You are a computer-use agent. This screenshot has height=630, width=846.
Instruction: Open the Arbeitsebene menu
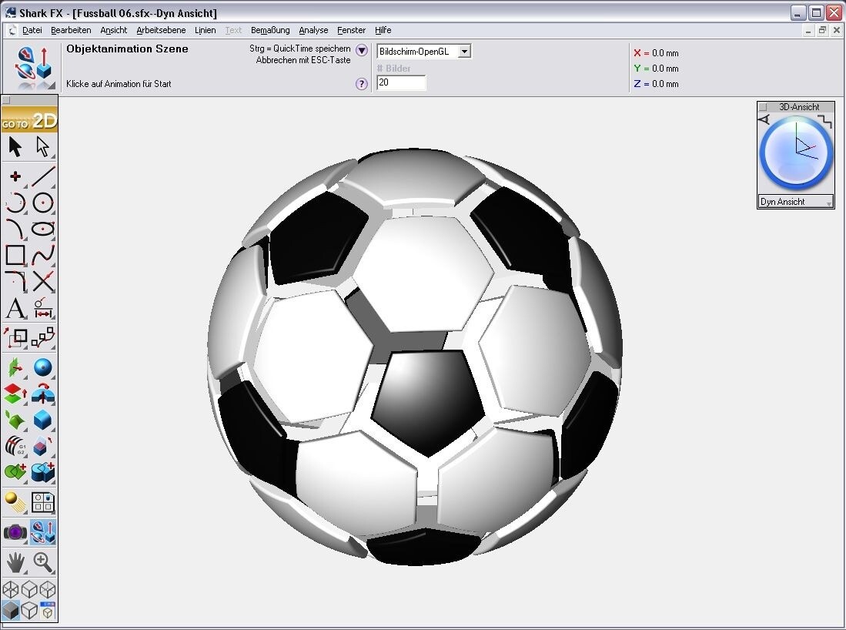[161, 30]
